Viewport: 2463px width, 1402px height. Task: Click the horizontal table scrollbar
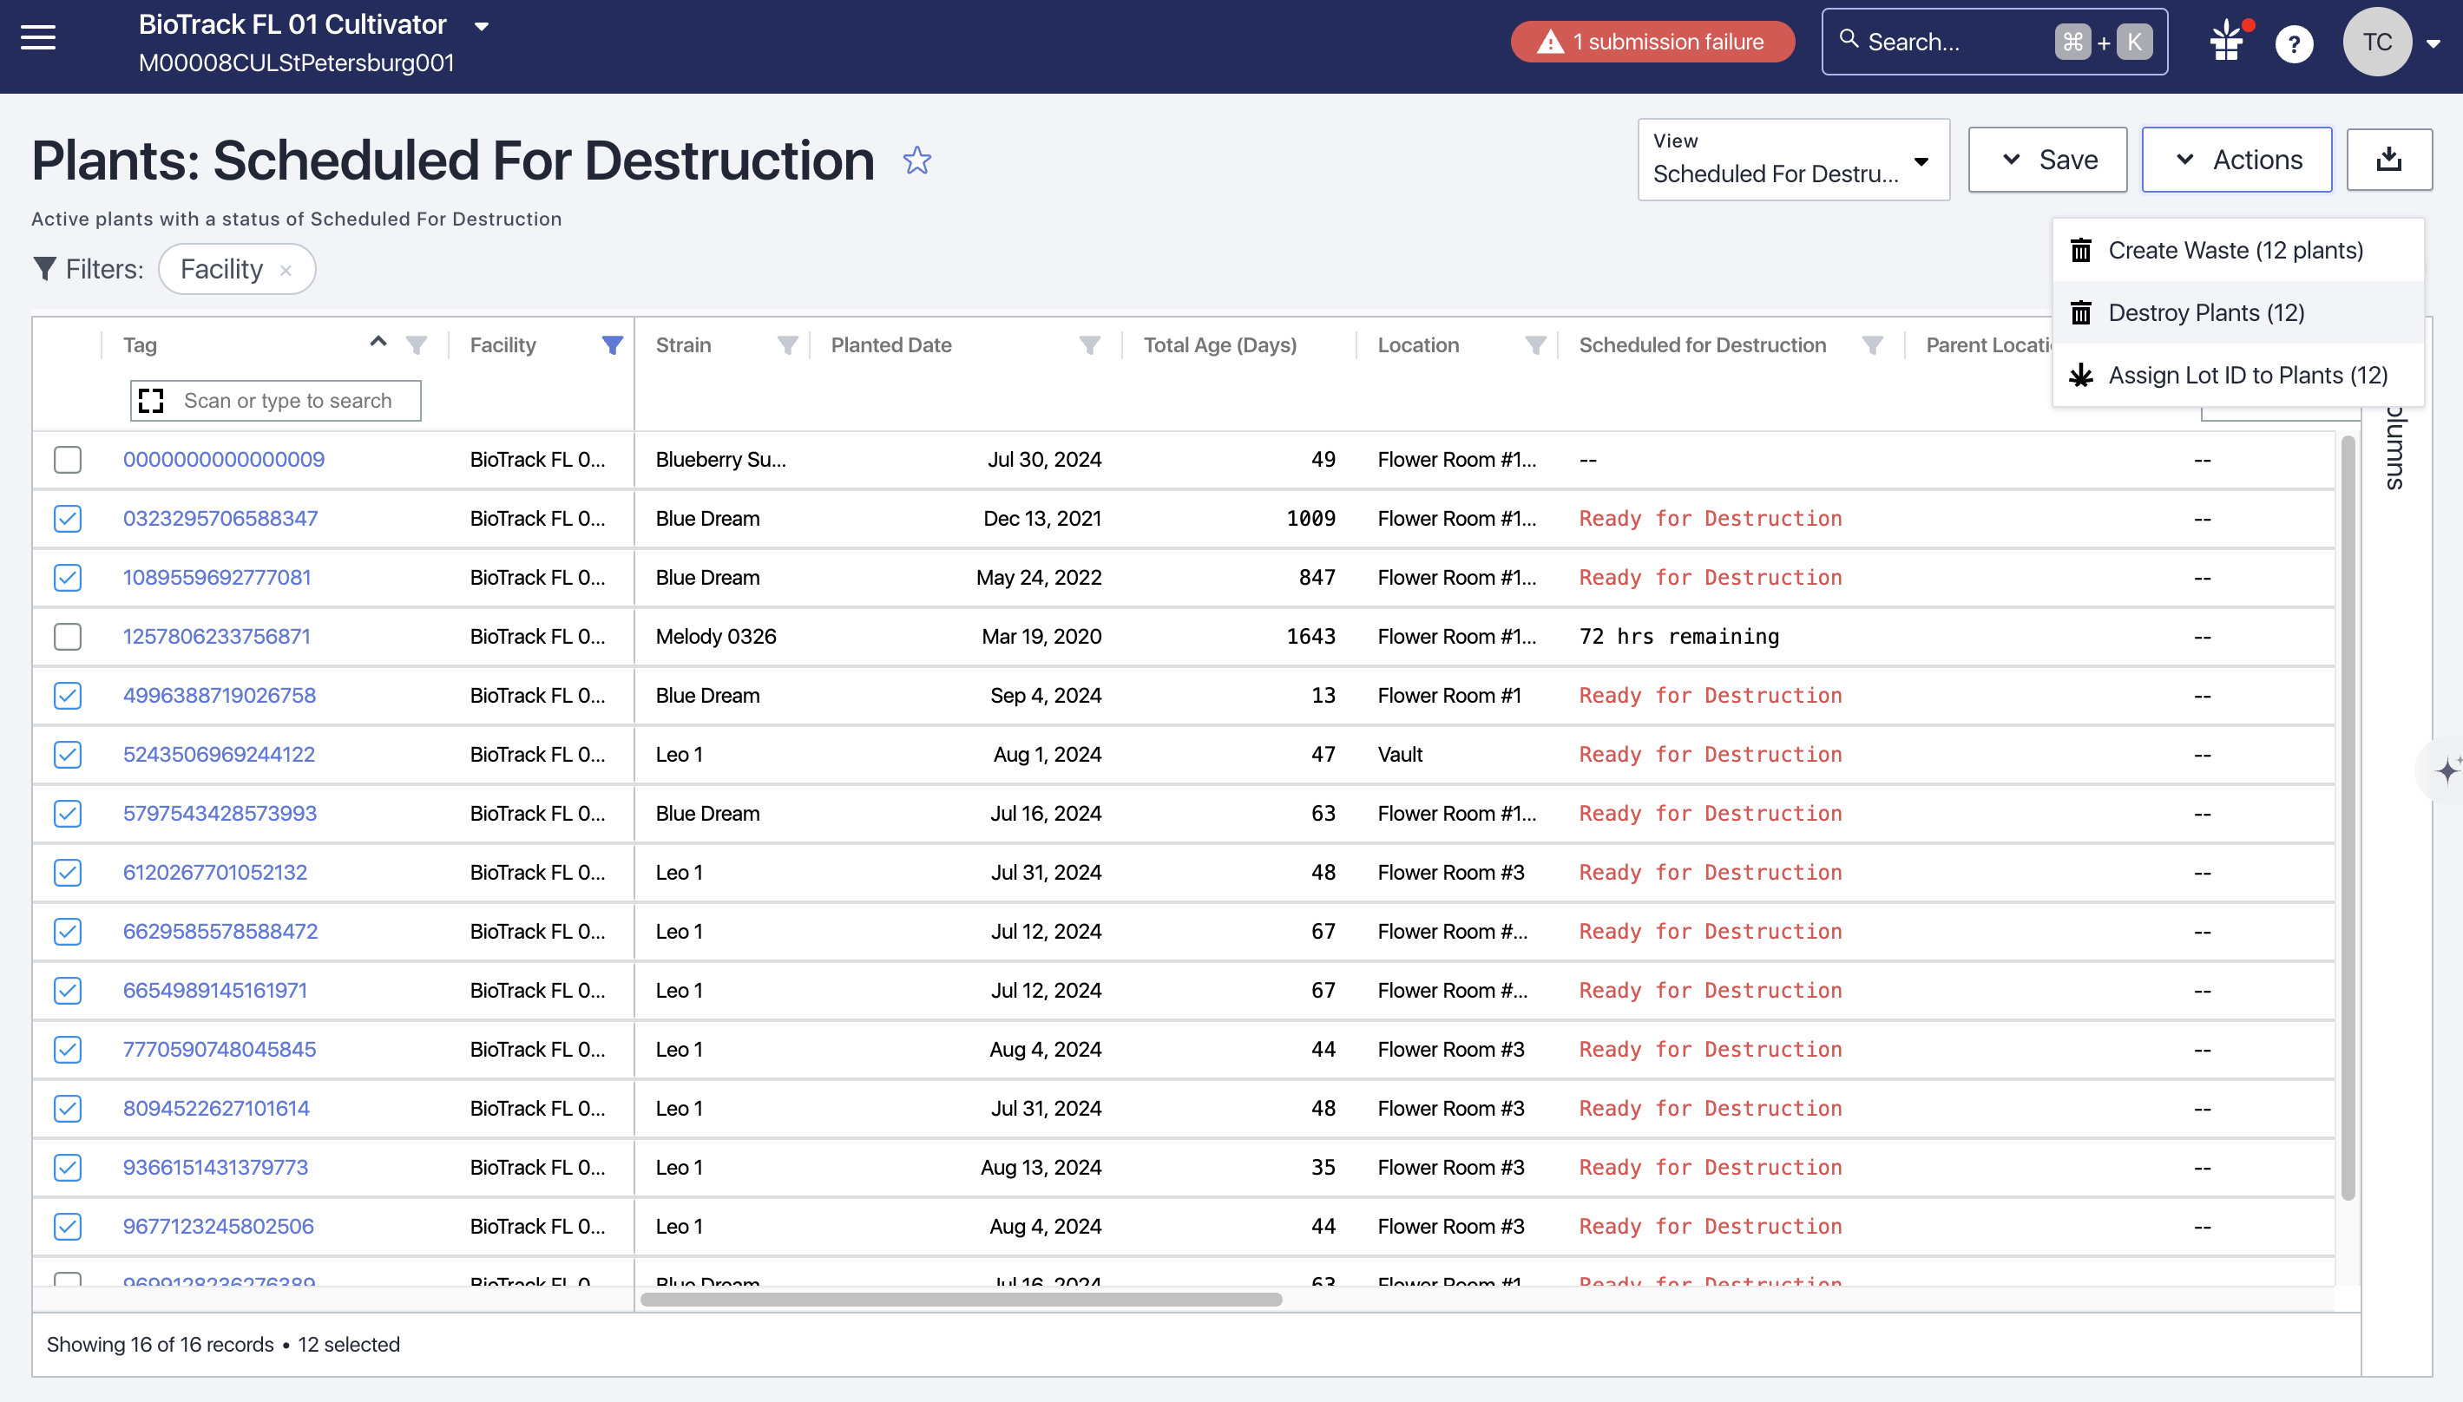[x=961, y=1300]
